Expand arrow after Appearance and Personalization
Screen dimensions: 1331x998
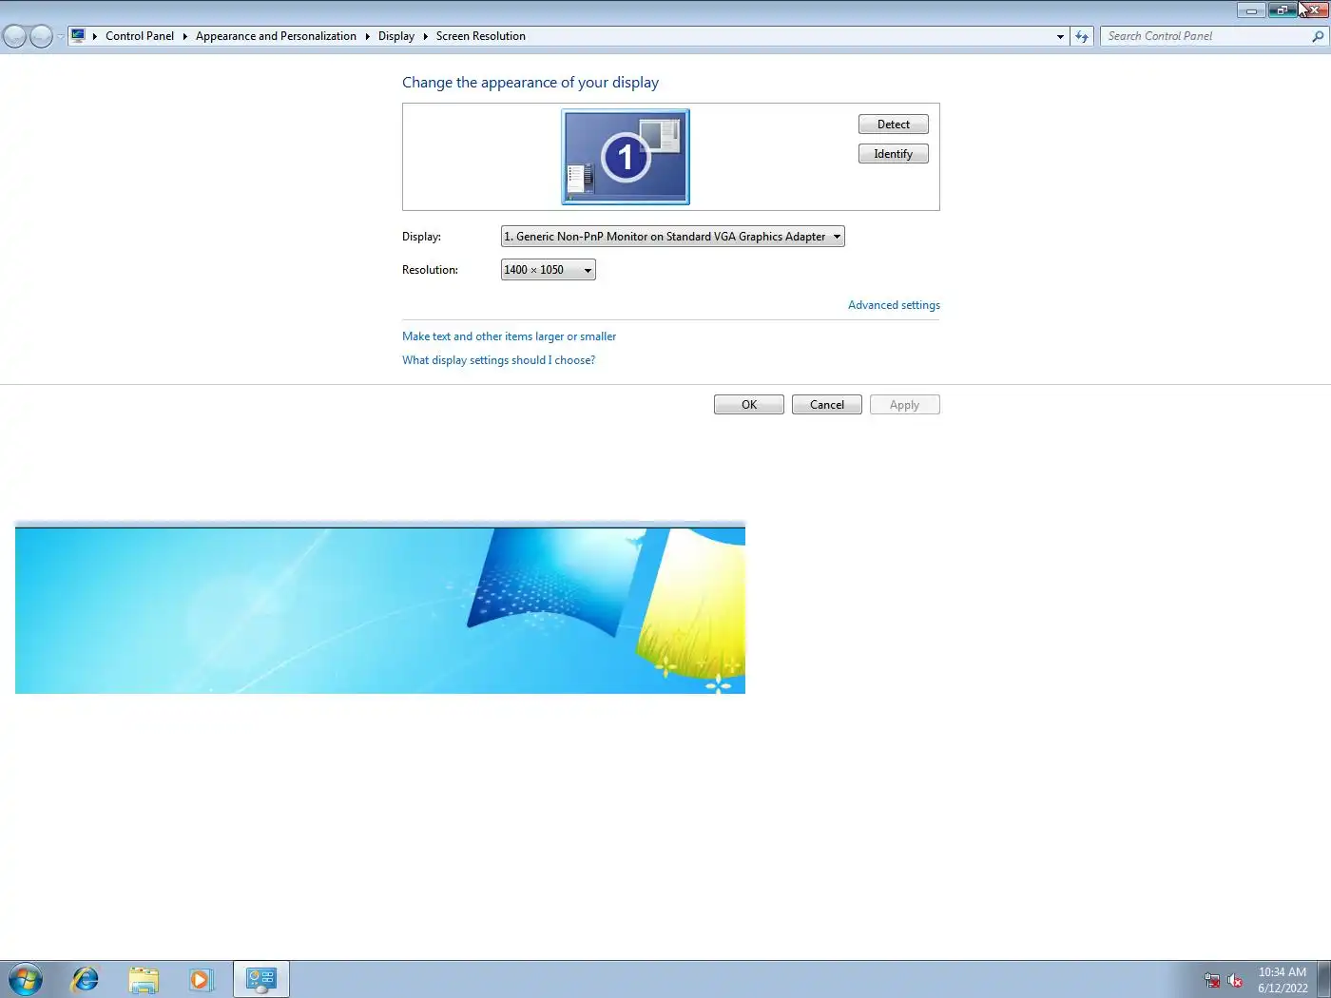367,36
